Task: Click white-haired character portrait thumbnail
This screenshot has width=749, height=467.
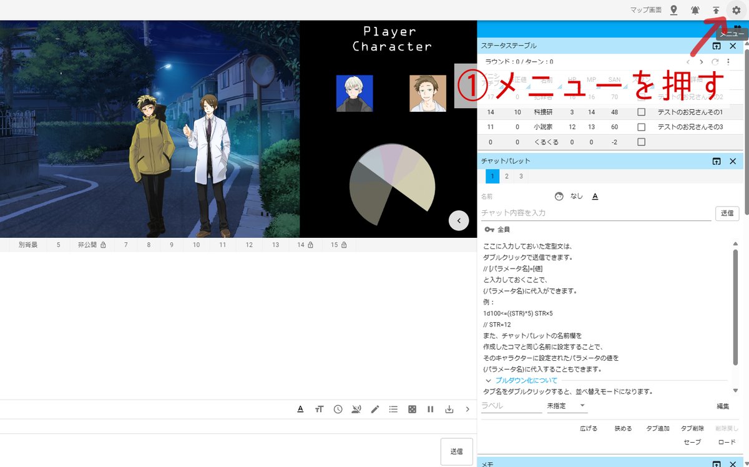Action: [355, 94]
